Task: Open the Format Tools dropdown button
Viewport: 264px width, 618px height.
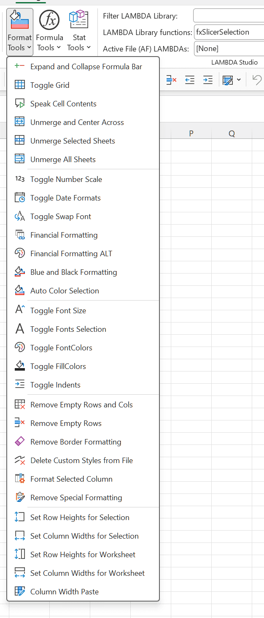Action: [20, 32]
